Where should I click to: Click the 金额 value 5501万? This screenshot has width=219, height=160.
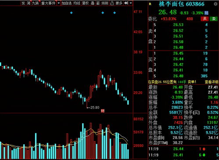point(176,113)
